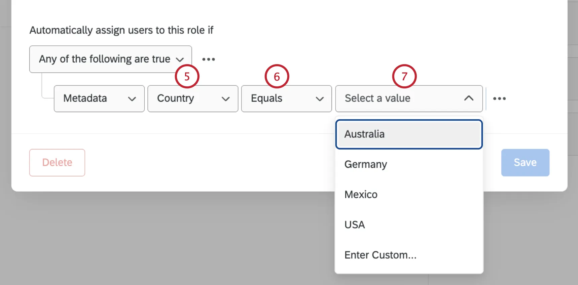Click the Delete button

click(x=57, y=162)
